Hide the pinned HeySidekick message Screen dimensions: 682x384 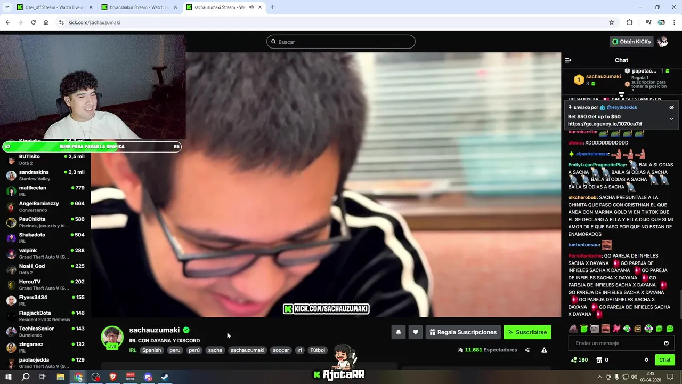[x=671, y=107]
